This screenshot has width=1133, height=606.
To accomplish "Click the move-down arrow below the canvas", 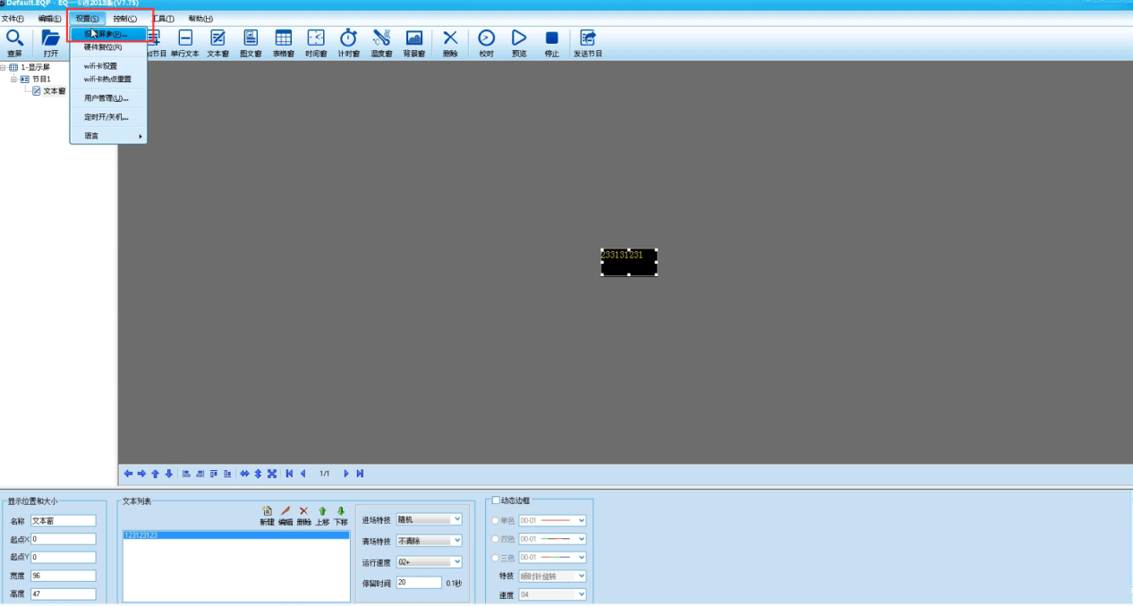I will coord(168,474).
